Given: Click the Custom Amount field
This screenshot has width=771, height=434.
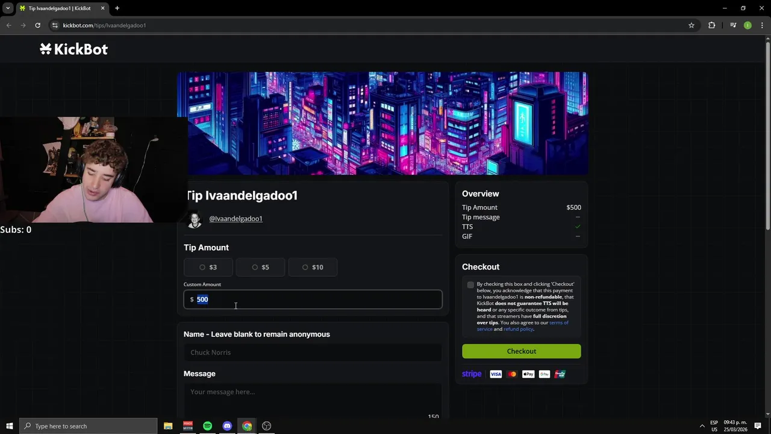Looking at the screenshot, I should click(313, 300).
